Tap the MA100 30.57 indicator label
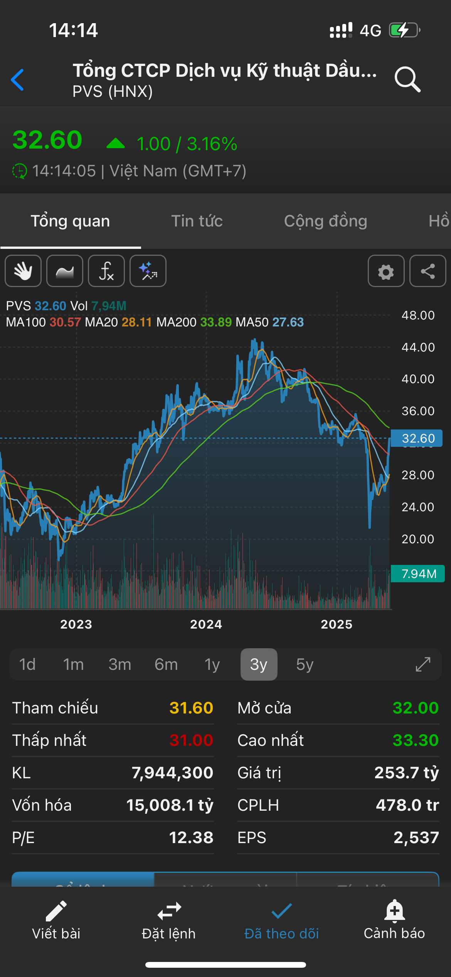Image resolution: width=451 pixels, height=977 pixels. (43, 322)
